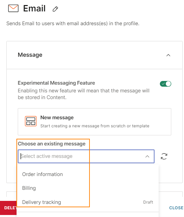Click the Experimental Messaging Feature heading
The height and width of the screenshot is (217, 184).
pyautogui.click(x=56, y=83)
